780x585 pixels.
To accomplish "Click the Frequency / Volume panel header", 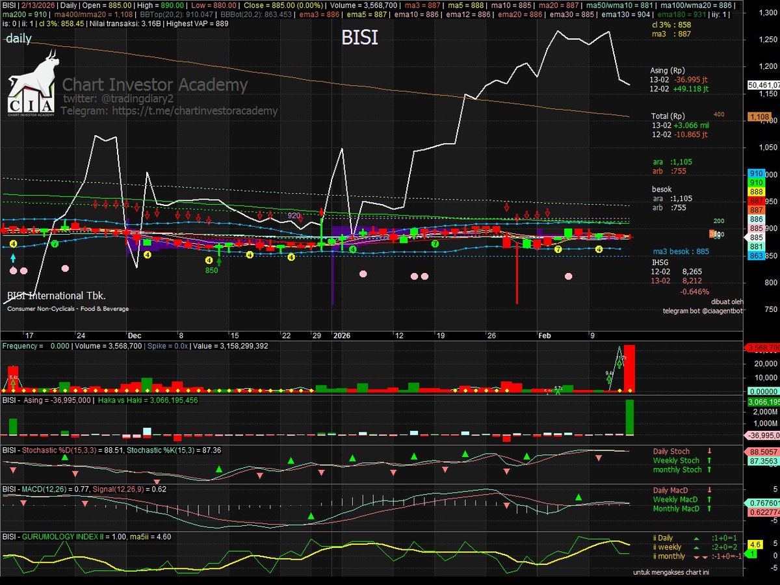I will coord(135,347).
